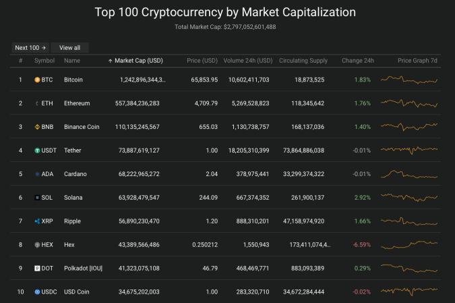
Task: Click Total Market Cap $2,797,052,601,488 text
Action: click(x=225, y=27)
